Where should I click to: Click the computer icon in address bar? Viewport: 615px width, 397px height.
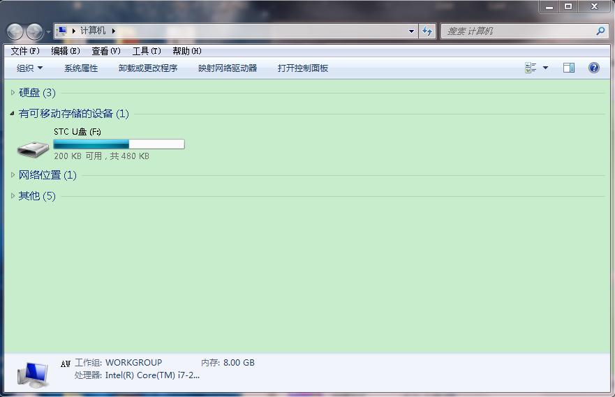61,31
